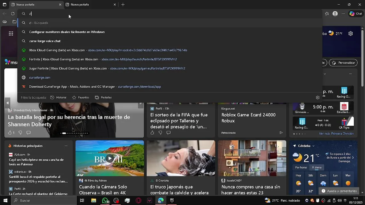Click ad choices icon on Roblox card

[281, 133]
